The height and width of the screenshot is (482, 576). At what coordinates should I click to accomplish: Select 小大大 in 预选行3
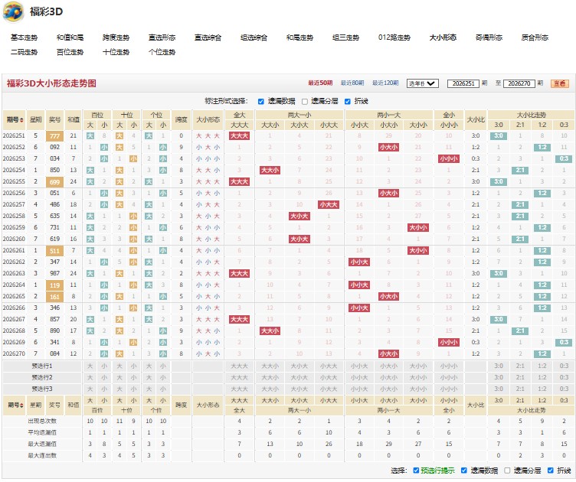tap(329, 389)
